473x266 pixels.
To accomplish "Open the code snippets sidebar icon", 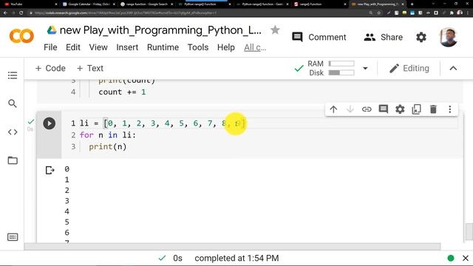I will [x=13, y=132].
